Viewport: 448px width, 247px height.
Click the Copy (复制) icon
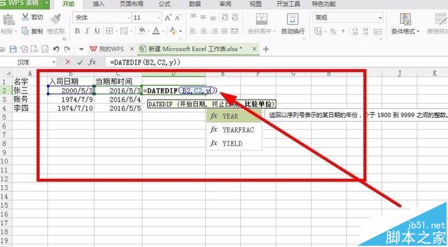pyautogui.click(x=25, y=31)
